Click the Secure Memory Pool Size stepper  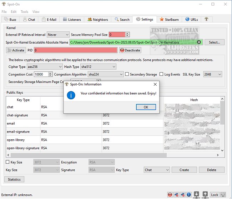click(127, 35)
